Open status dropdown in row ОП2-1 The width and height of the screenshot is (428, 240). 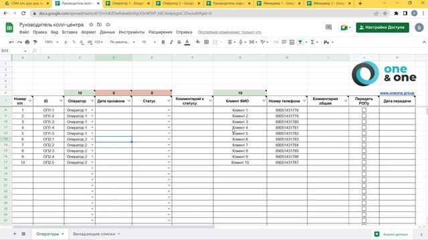coord(169,139)
